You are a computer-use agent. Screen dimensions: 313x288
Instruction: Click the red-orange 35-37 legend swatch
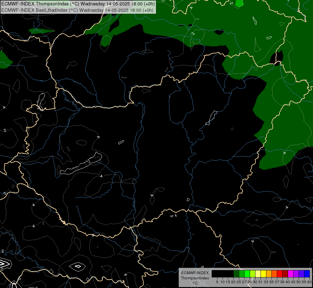274,274
